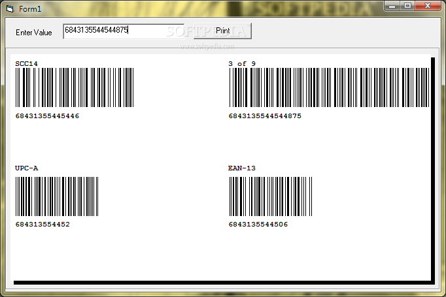The height and width of the screenshot is (297, 446).
Task: Select the SCC14 barcode image
Action: pos(75,87)
